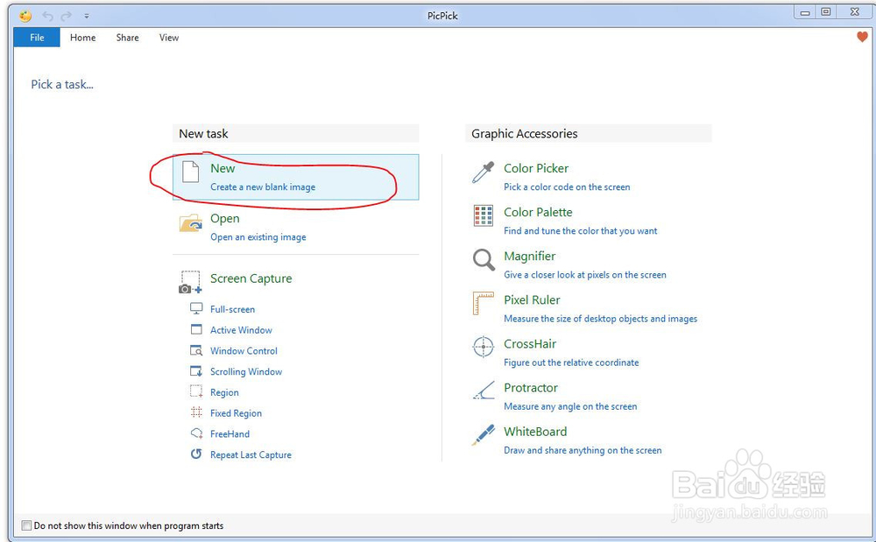Click the Pixel Ruler icon
The height and width of the screenshot is (542, 876).
[484, 303]
